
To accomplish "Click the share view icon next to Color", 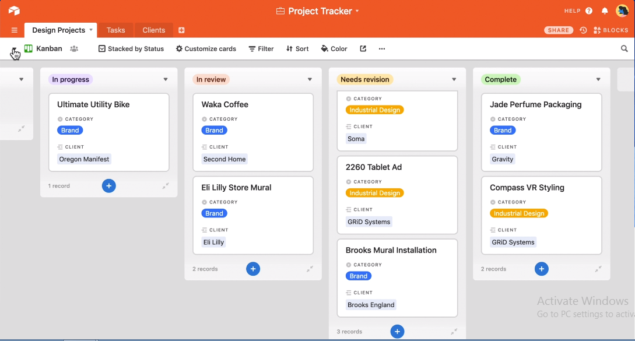I will [363, 48].
